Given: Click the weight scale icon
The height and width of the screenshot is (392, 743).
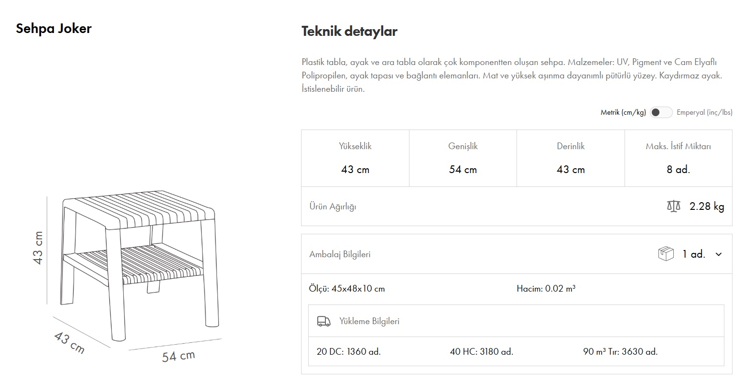Looking at the screenshot, I should click(x=673, y=207).
